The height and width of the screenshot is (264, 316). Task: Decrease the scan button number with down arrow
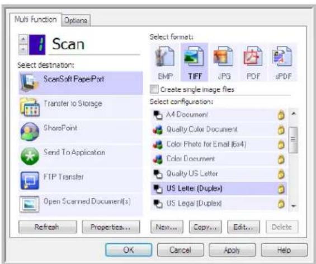click(x=23, y=49)
